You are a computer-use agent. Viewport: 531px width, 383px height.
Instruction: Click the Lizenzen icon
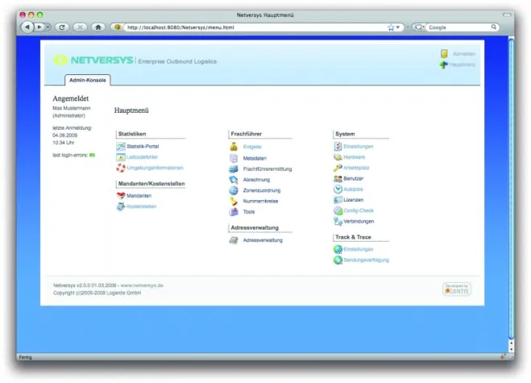338,199
